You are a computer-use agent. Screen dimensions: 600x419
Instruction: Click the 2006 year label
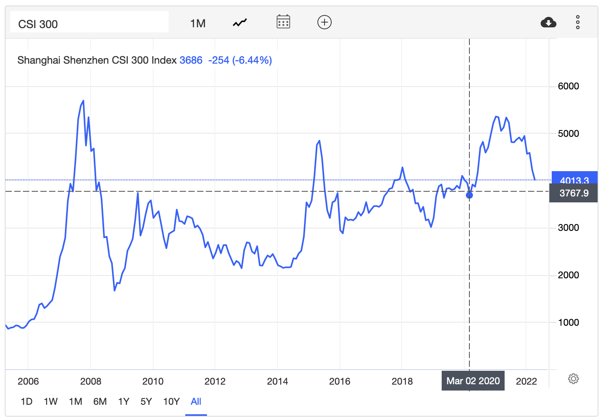click(x=28, y=381)
